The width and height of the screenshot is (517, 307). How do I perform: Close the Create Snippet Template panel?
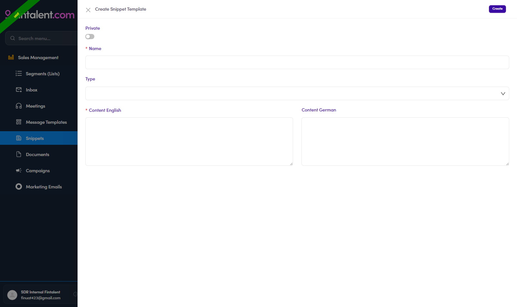[88, 10]
